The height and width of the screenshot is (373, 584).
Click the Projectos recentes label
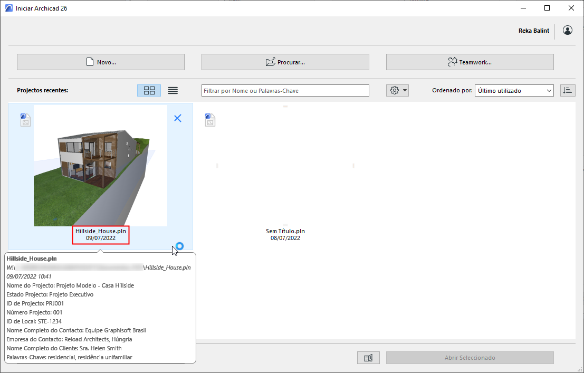[x=42, y=90]
